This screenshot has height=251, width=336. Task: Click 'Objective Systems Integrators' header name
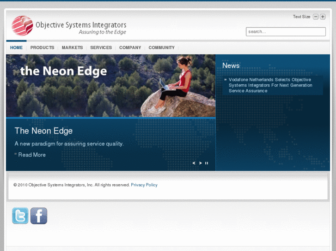pyautogui.click(x=81, y=25)
